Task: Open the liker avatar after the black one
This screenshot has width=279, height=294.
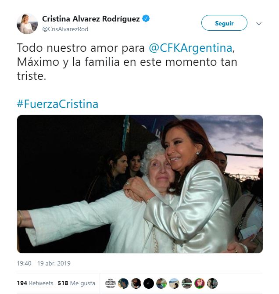Action: [x=161, y=283]
